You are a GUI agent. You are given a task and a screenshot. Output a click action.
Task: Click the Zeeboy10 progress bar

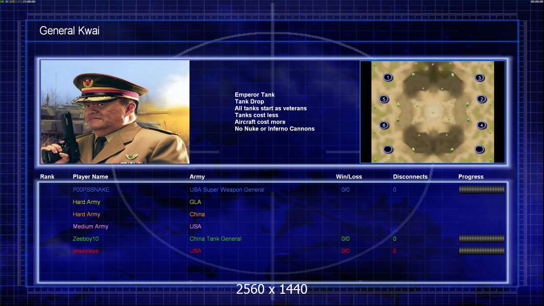(x=482, y=238)
